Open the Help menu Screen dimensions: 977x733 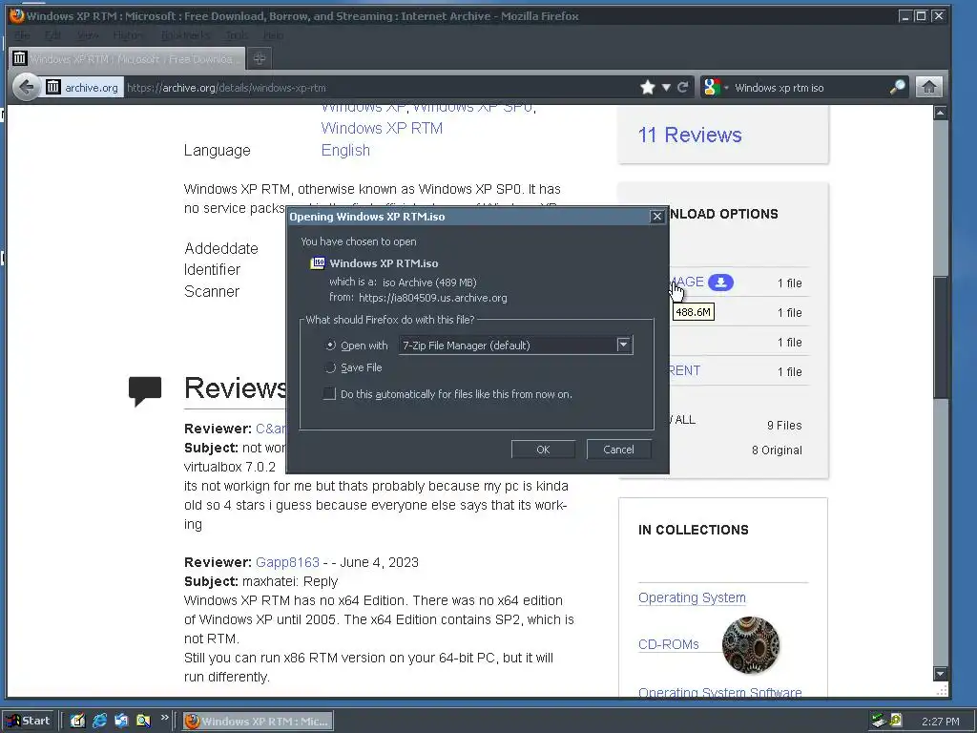point(273,35)
